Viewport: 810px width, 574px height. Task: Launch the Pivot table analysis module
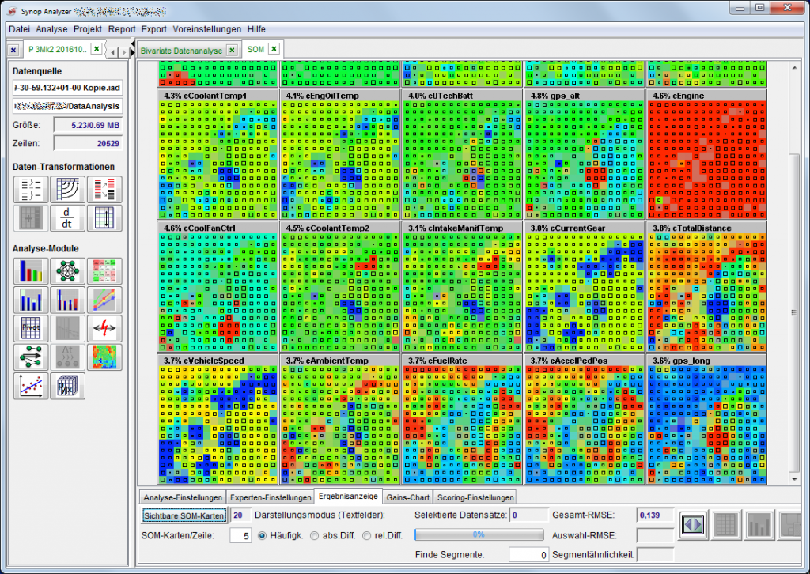[30, 327]
